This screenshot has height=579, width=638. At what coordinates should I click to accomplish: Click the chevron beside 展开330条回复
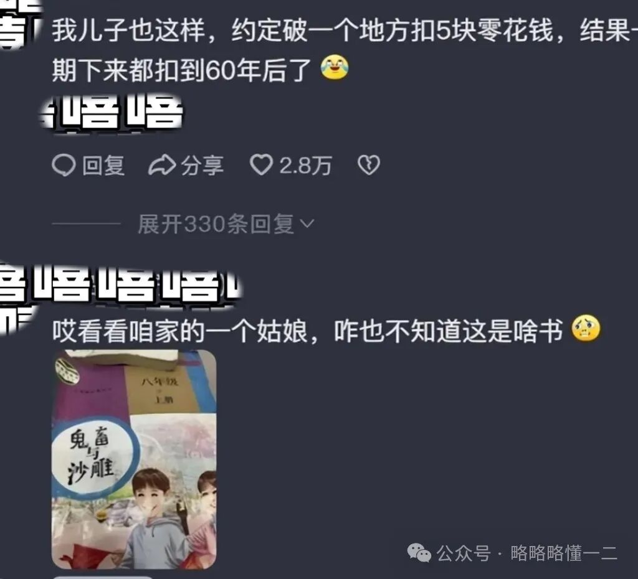coord(307,224)
